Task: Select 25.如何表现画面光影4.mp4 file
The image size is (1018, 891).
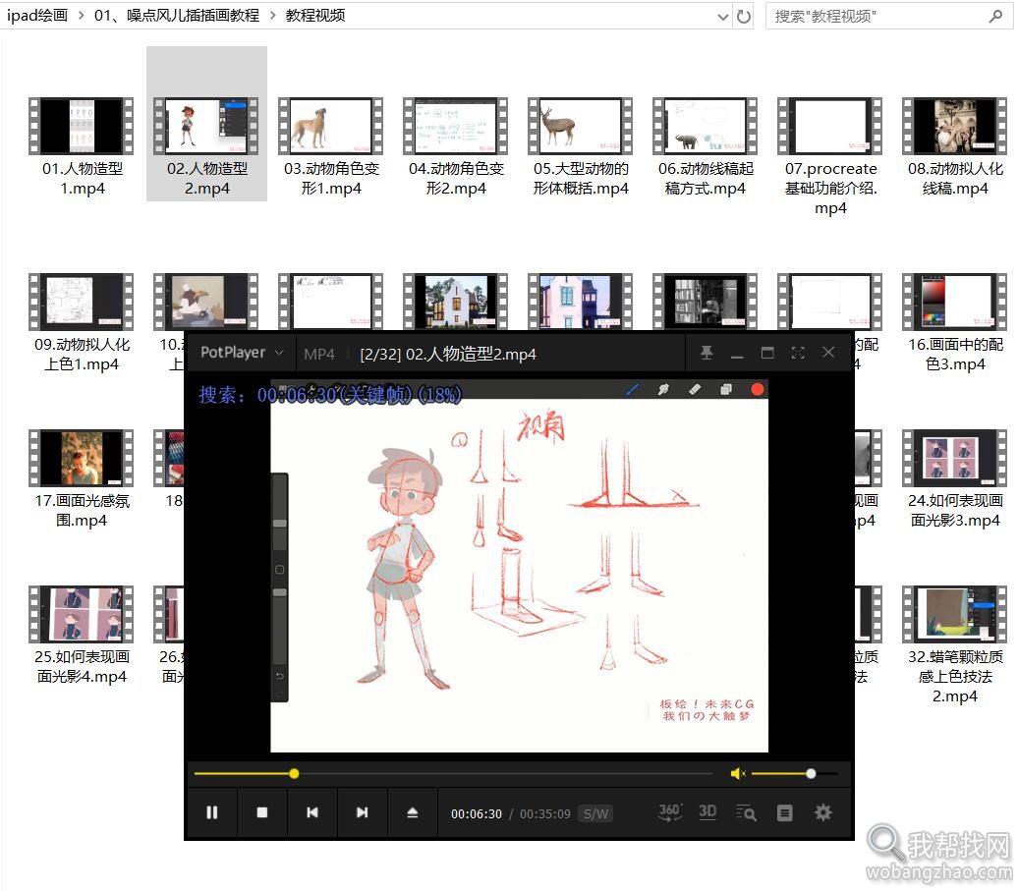Action: coord(82,634)
